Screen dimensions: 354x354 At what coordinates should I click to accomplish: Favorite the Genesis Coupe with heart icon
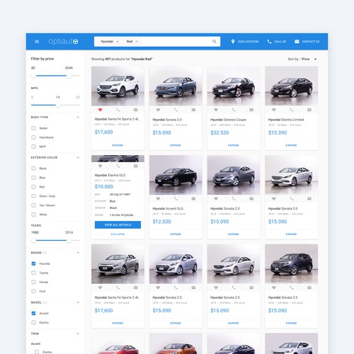(x=216, y=110)
